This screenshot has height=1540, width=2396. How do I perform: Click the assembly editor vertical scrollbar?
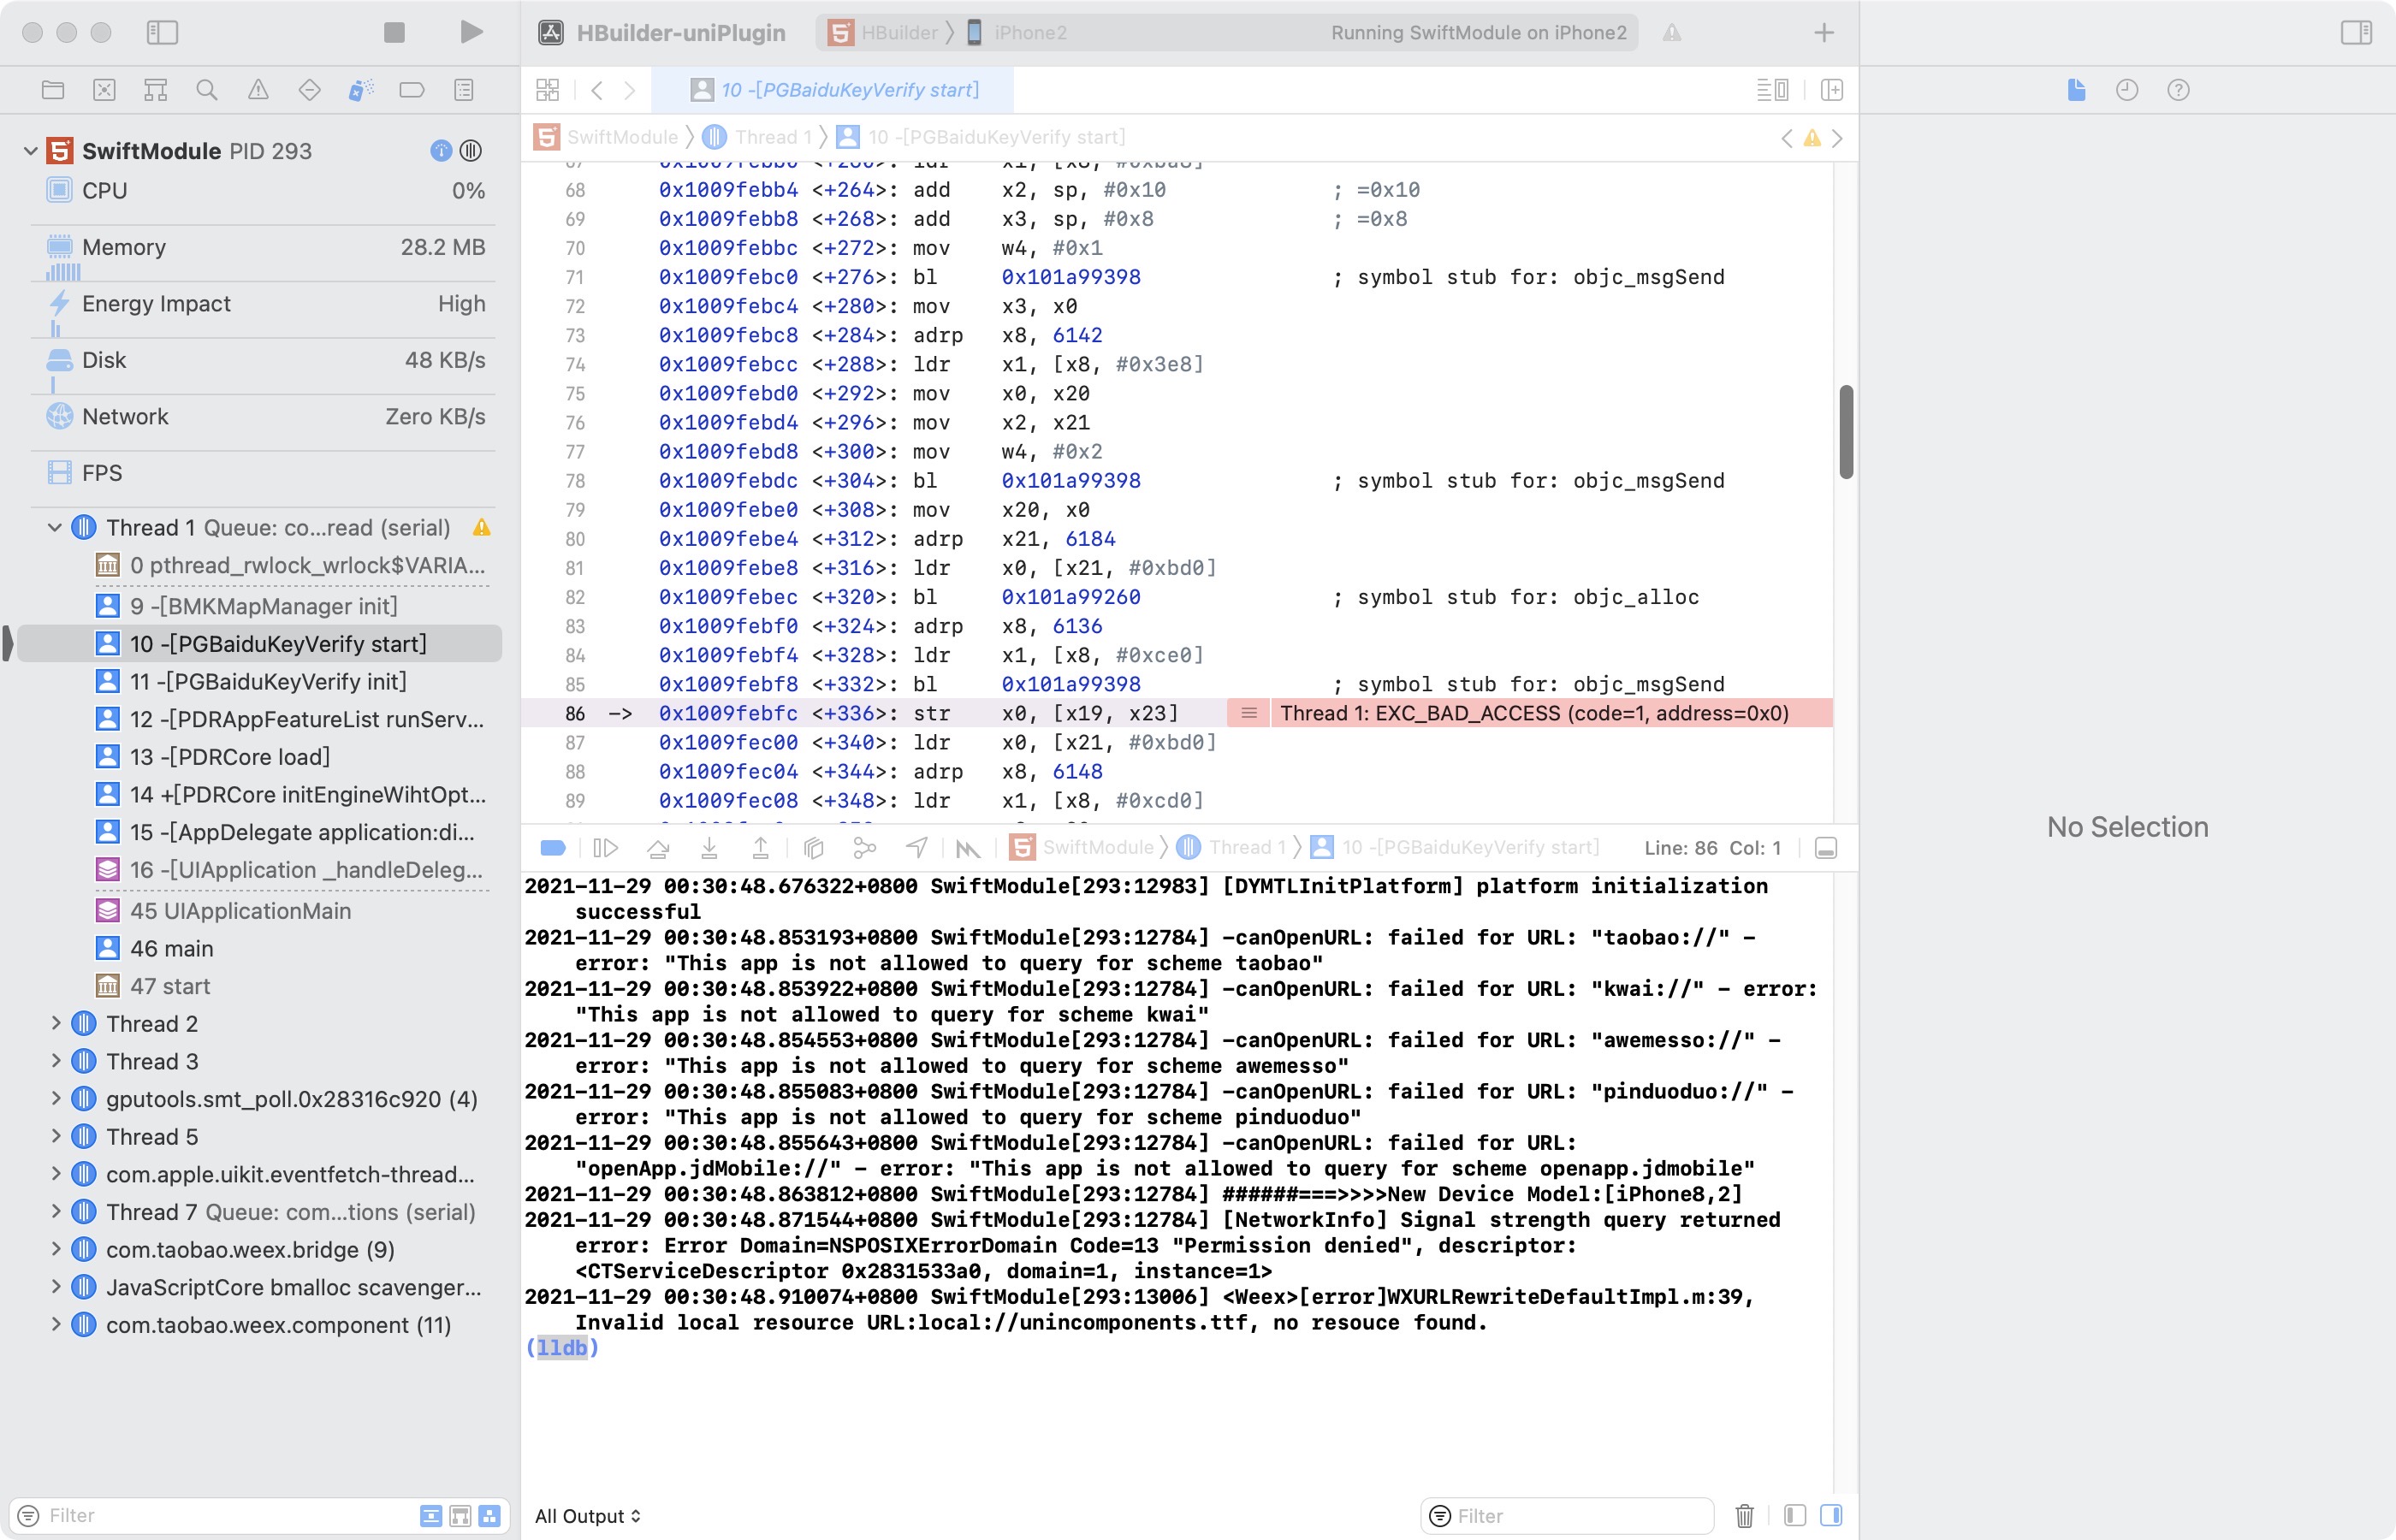pos(1845,432)
